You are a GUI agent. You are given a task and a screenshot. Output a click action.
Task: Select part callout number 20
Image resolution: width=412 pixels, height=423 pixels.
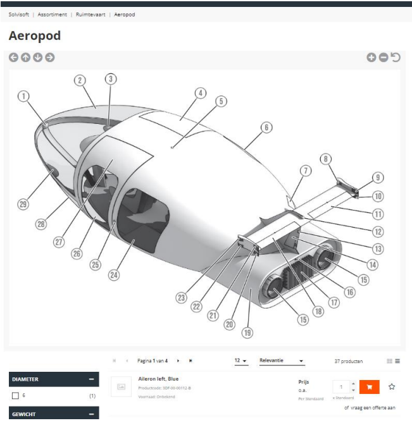[x=229, y=324]
